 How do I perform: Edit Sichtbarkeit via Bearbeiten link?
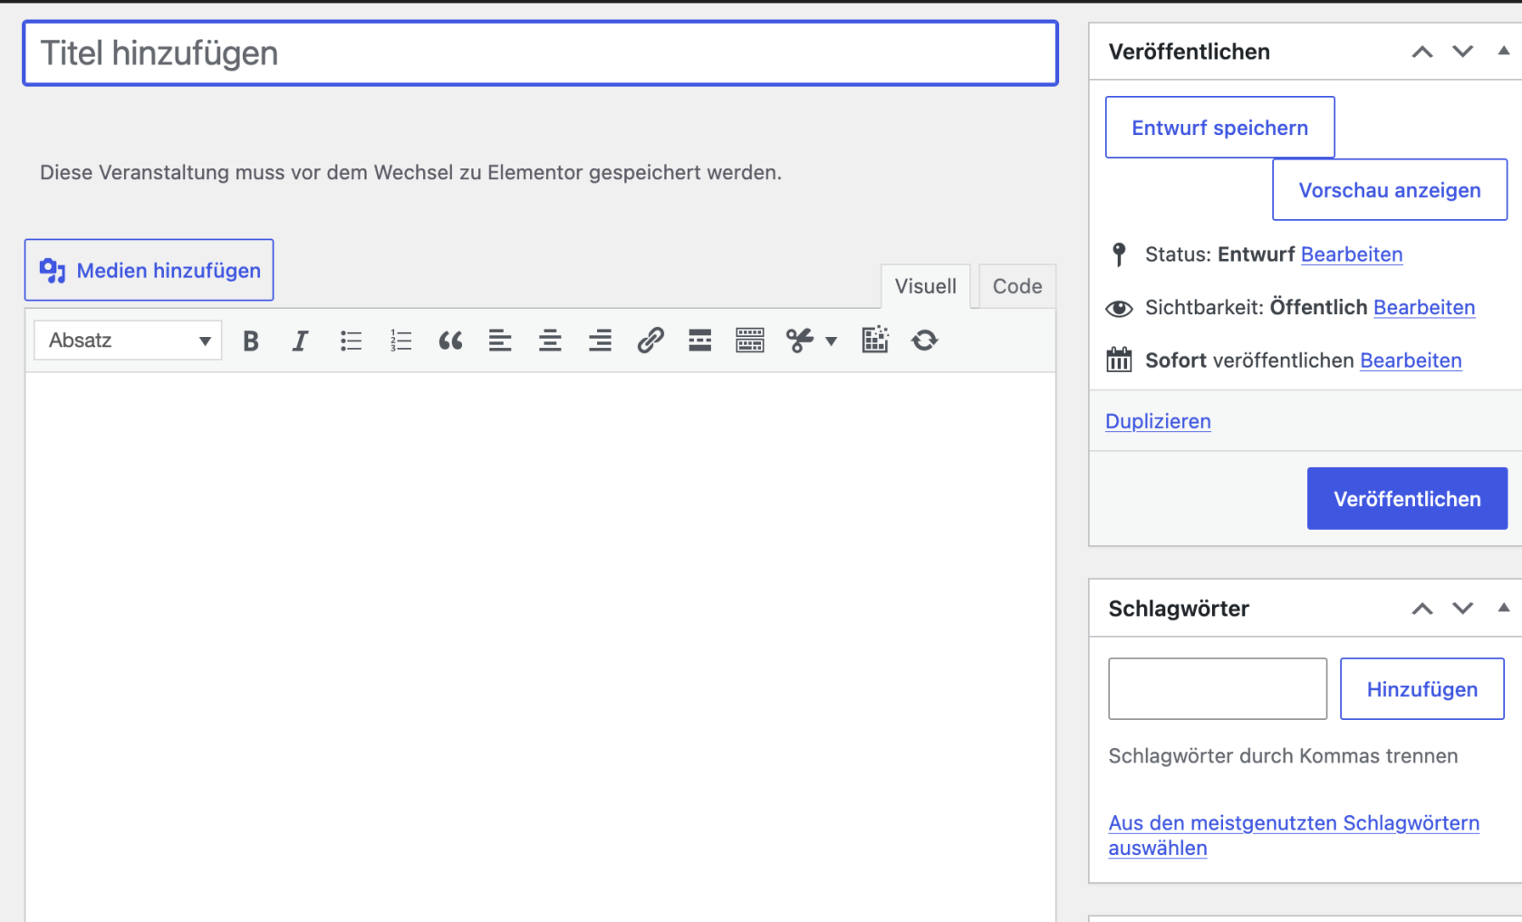[x=1424, y=307]
